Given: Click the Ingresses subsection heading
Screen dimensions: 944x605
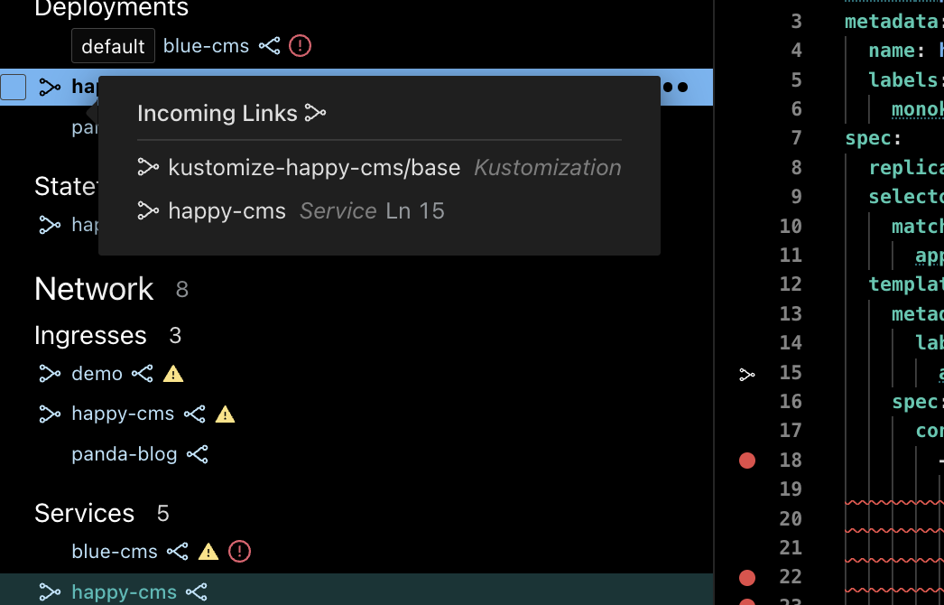Looking at the screenshot, I should 90,336.
